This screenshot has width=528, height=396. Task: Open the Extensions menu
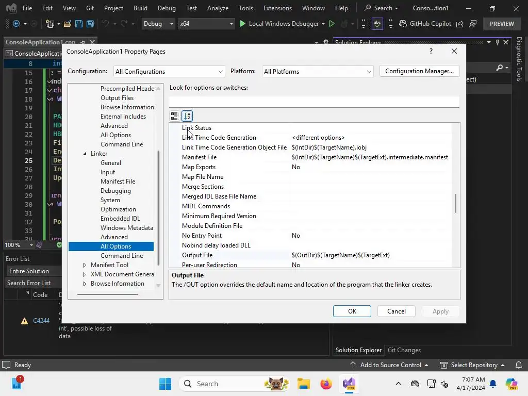click(x=277, y=8)
